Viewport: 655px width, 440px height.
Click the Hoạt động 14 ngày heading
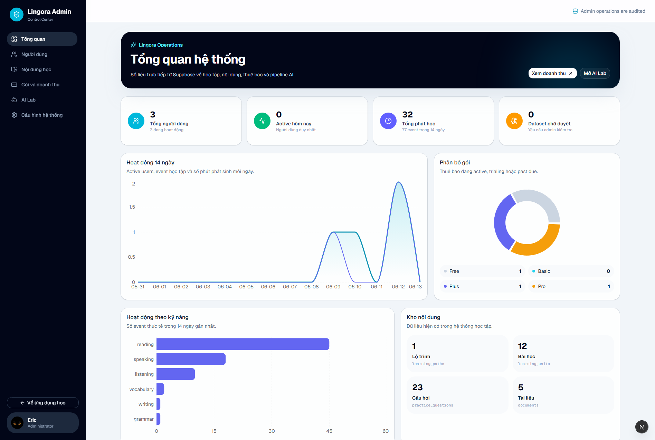(150, 163)
